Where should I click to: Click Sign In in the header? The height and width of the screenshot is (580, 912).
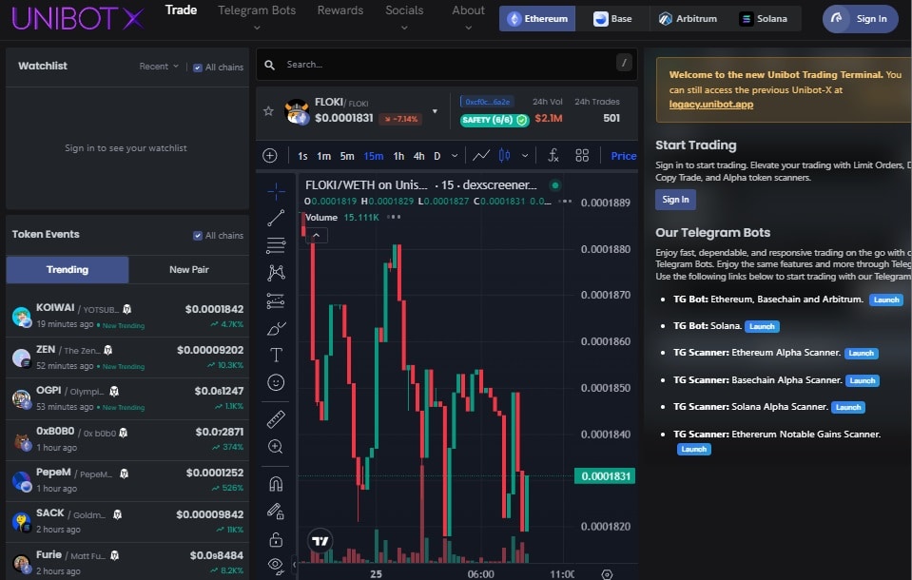pyautogui.click(x=861, y=19)
